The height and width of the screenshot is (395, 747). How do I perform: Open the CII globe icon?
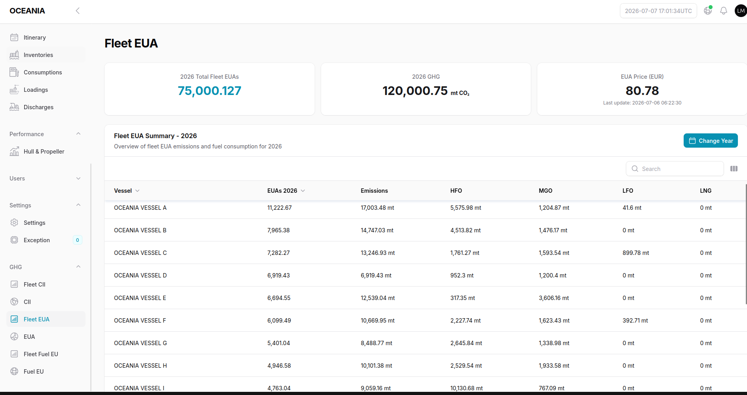[x=14, y=302]
